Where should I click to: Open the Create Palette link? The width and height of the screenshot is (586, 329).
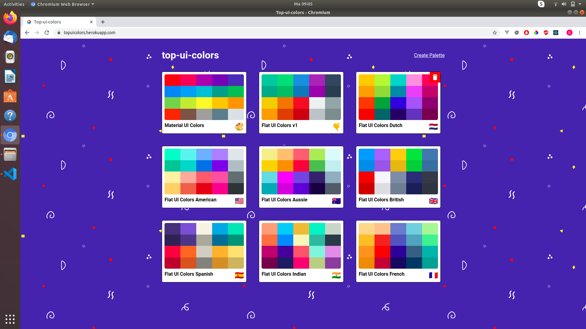click(x=429, y=55)
